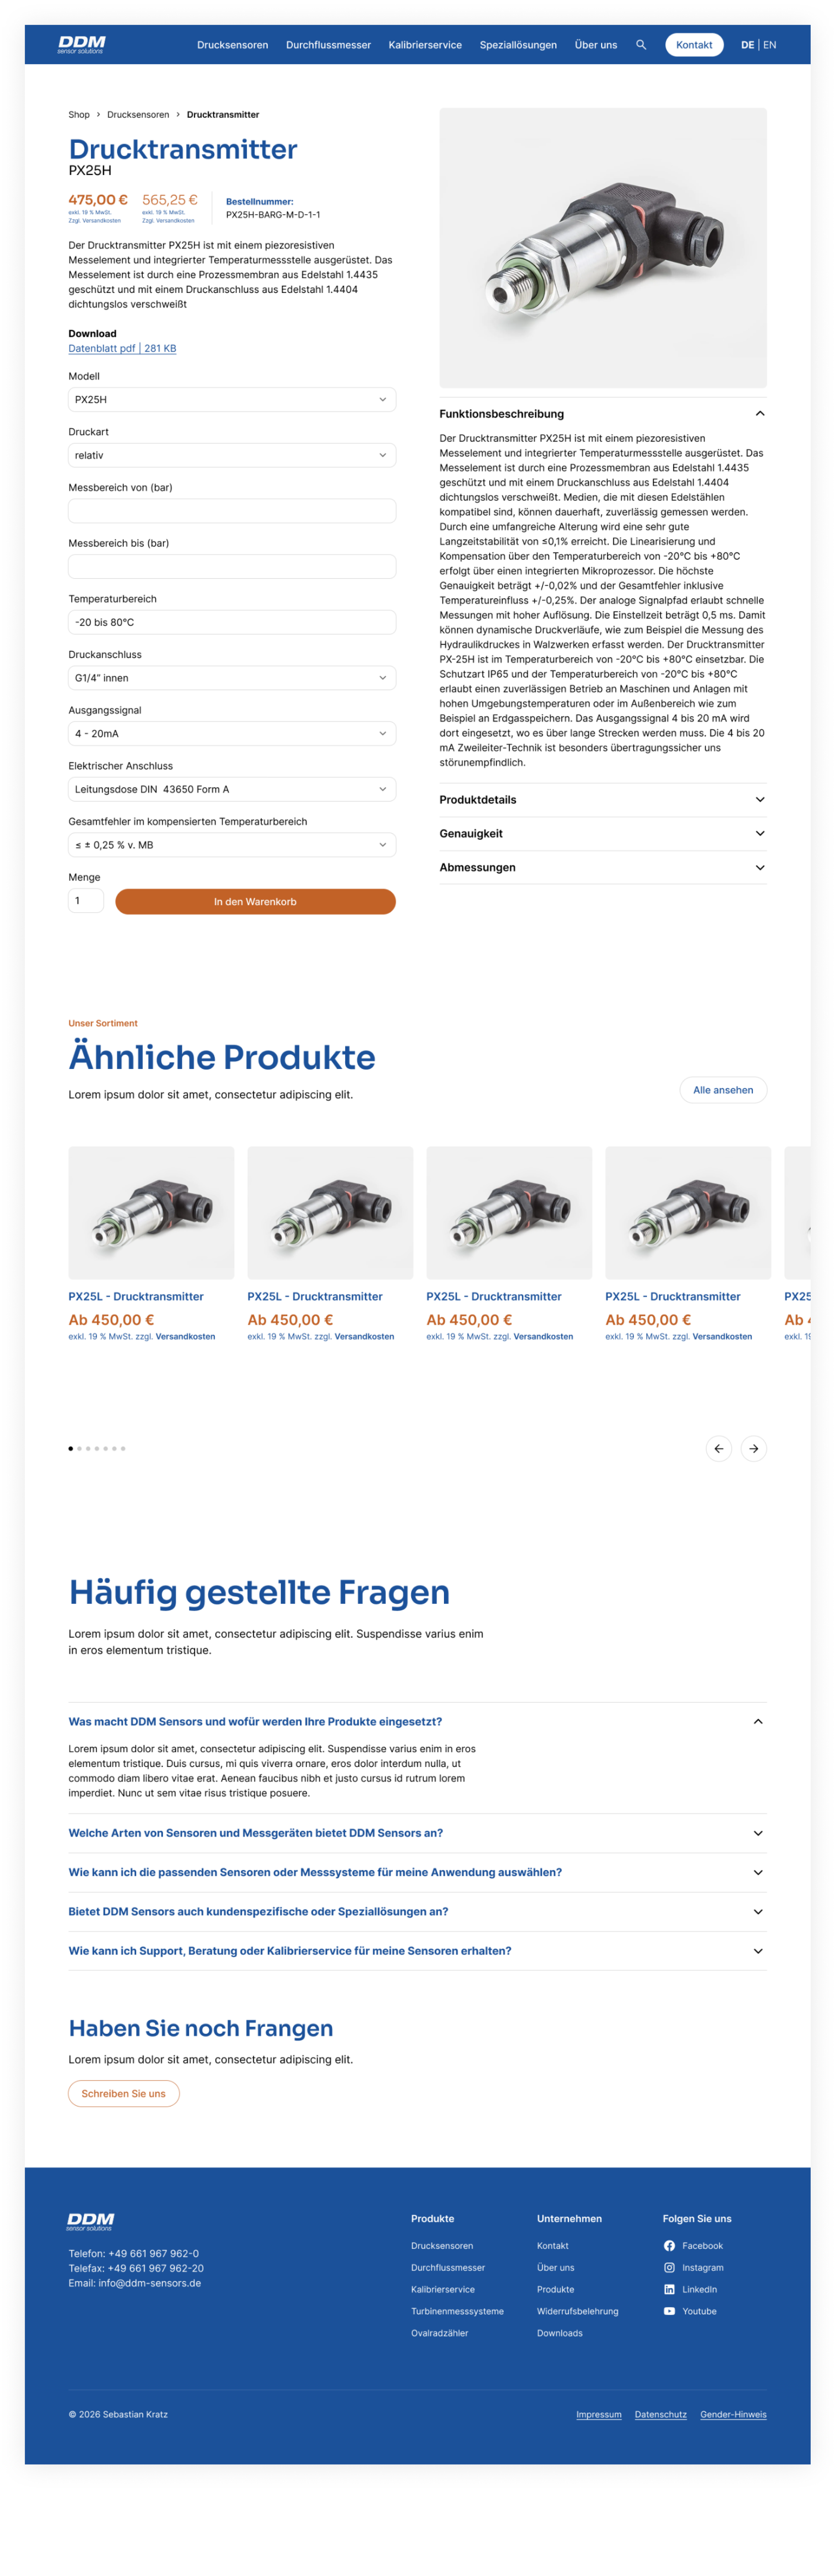Open Durchflussmesser menu item

point(328,45)
